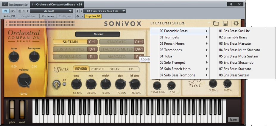
Task: Click the Sonivox save floppy disk icon
Action: pyautogui.click(x=225, y=23)
